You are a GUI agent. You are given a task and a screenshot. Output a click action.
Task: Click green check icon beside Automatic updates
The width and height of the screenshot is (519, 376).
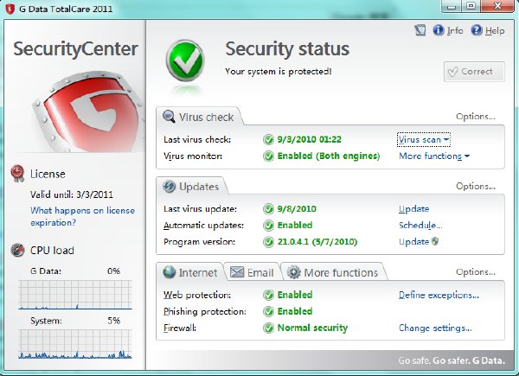pyautogui.click(x=268, y=226)
